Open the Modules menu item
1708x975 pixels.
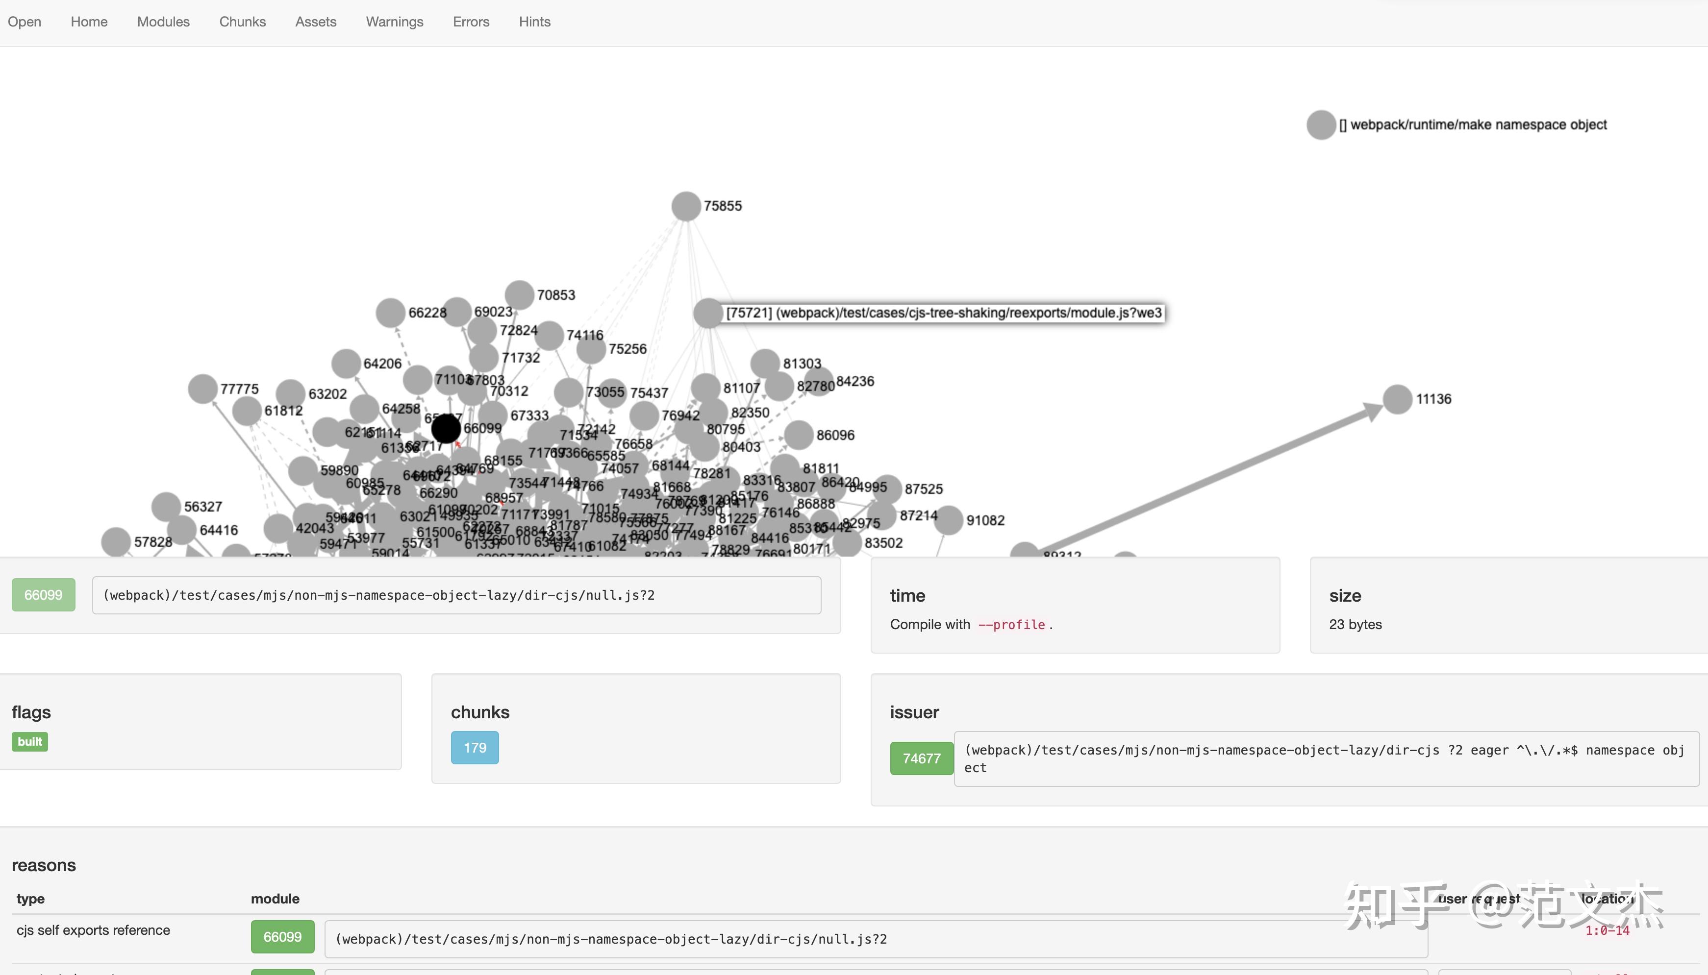[163, 22]
